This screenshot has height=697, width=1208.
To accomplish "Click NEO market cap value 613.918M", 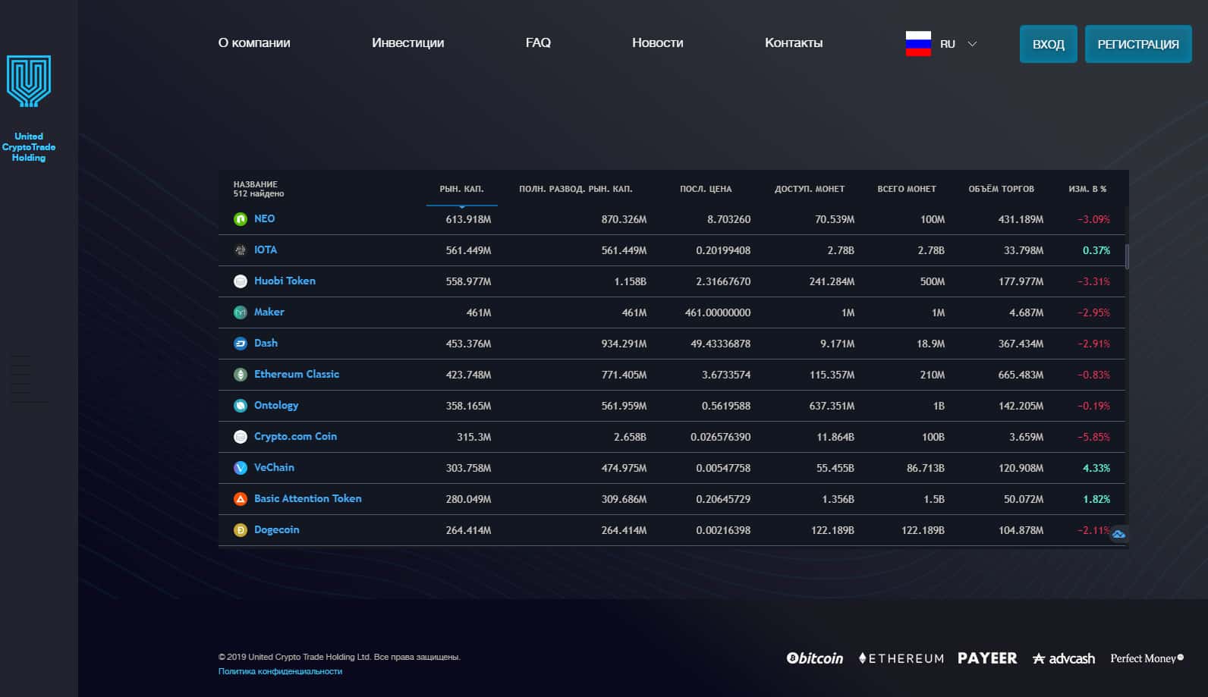I will pyautogui.click(x=468, y=219).
